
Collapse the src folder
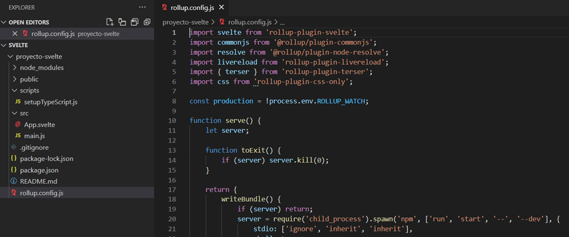(x=15, y=113)
